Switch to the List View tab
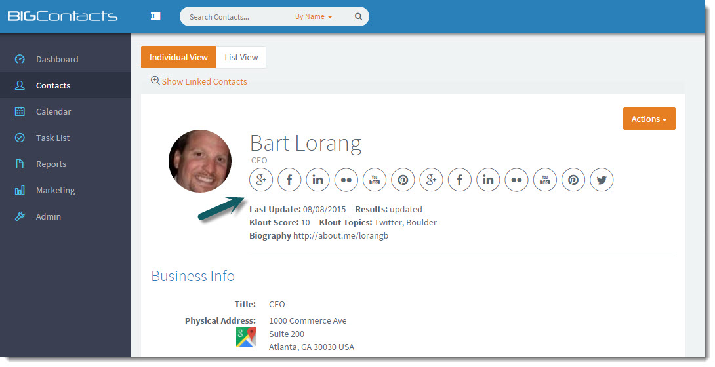Image resolution: width=715 pixels, height=367 pixels. tap(241, 58)
